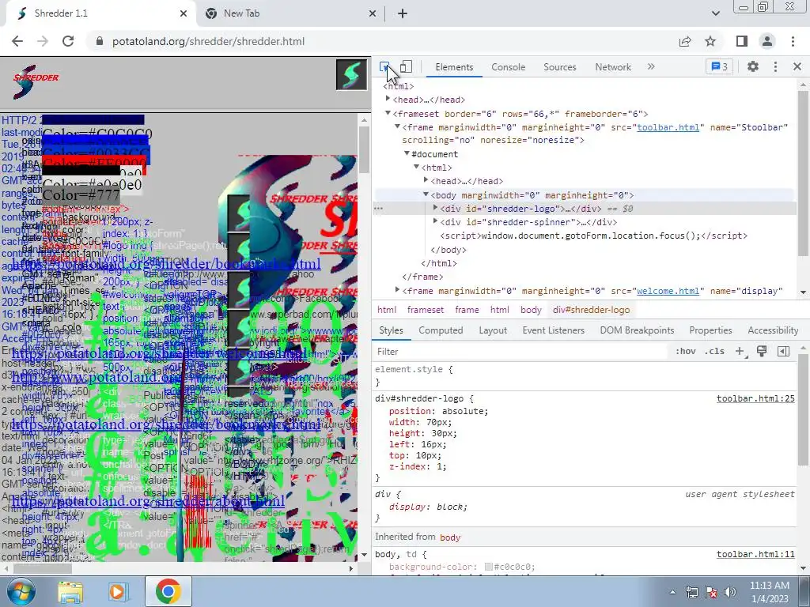This screenshot has height=607, width=810.
Task: Go back to the previous page
Action: coord(17,41)
